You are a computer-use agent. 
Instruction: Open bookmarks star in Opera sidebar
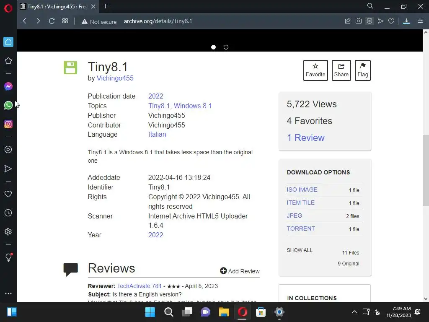click(x=8, y=61)
